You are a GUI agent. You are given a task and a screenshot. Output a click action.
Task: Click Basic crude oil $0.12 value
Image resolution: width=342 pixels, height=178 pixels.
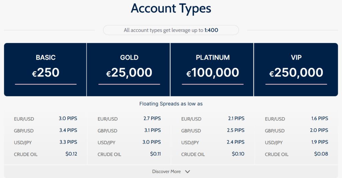70,154
